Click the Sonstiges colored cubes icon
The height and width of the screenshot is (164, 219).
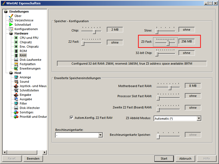(16, 112)
